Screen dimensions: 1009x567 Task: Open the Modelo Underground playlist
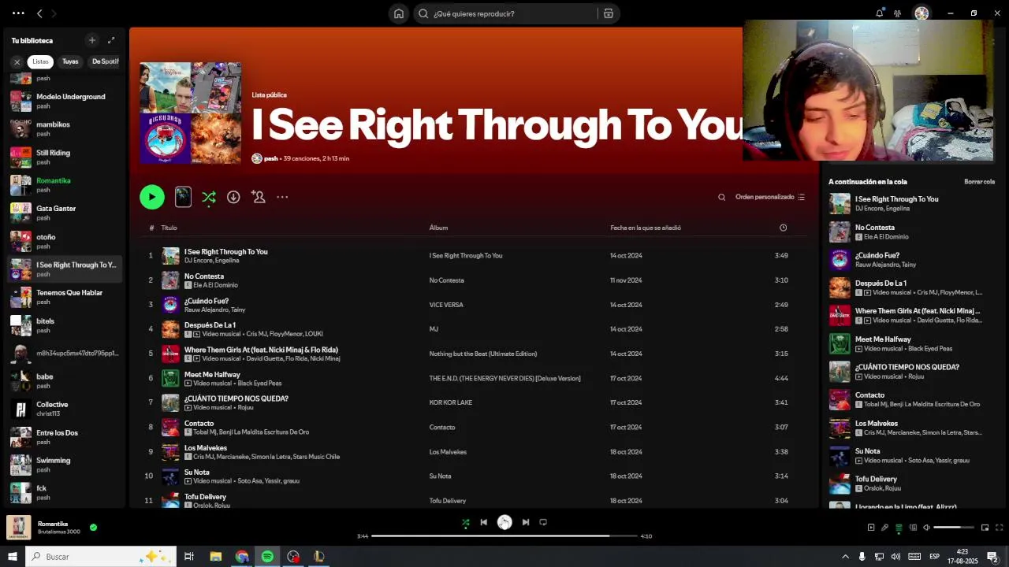[x=65, y=101]
